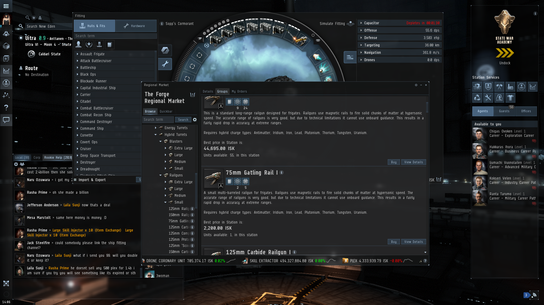This screenshot has width=544, height=305.
Task: Switch to the Guests tab
Action: (504, 111)
